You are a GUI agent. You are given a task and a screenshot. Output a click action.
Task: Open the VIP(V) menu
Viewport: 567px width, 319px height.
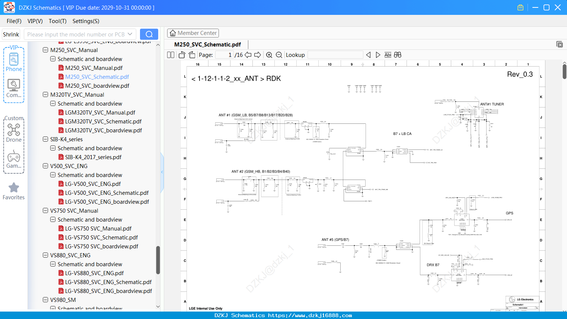point(35,21)
